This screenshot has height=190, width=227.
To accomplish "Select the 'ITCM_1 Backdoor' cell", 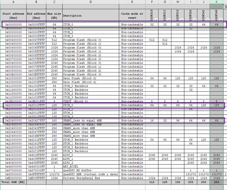I will (91, 90).
